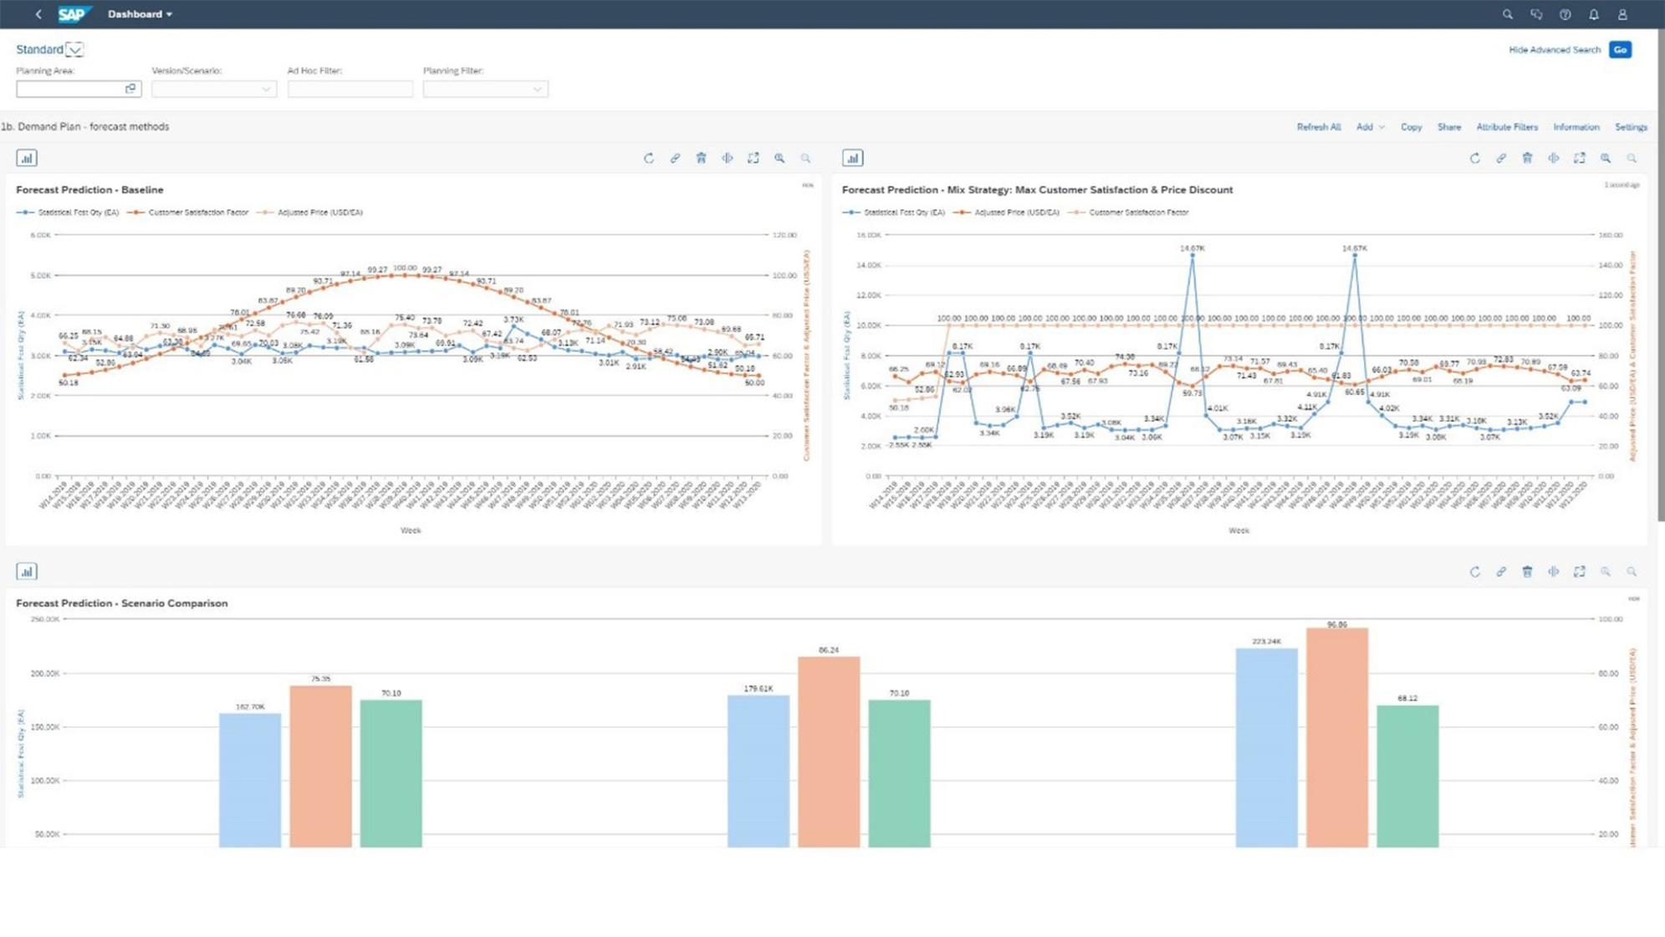Click the Planning Area input field
This screenshot has height=937, width=1665.
point(79,89)
